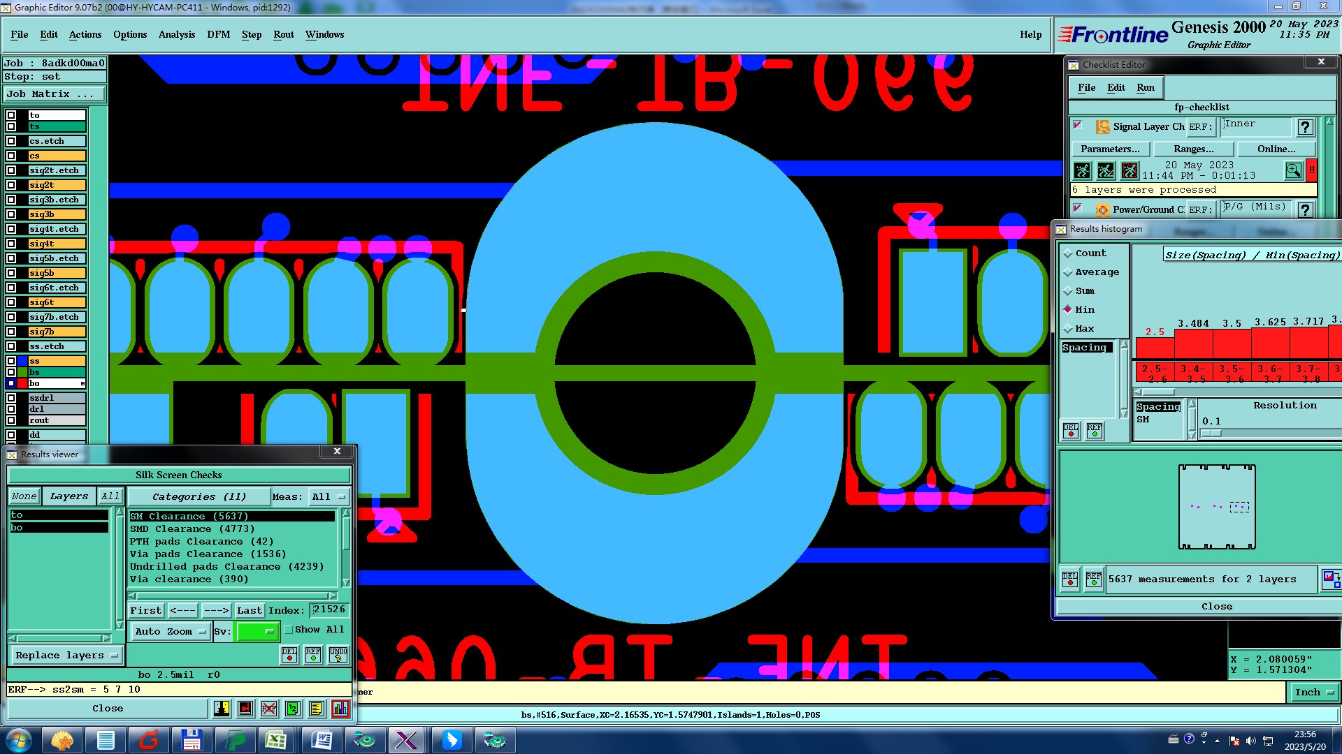Open Excel from the Windows taskbar

pyautogui.click(x=276, y=740)
